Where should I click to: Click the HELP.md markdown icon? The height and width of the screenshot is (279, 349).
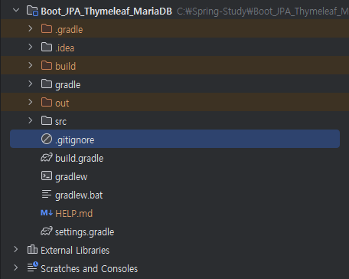47,213
